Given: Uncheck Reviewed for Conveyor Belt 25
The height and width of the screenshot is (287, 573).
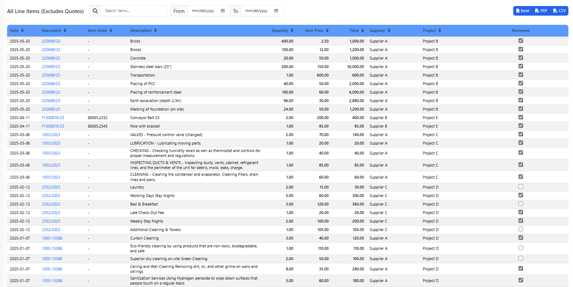Looking at the screenshot, I should (521, 117).
